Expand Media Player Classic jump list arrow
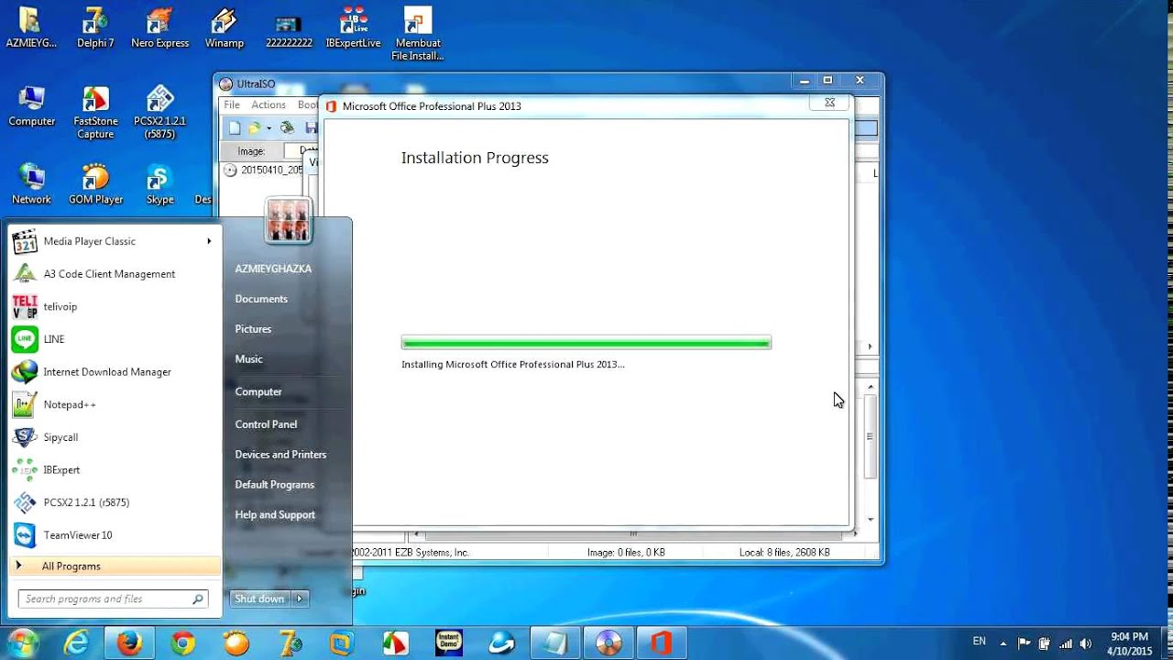The height and width of the screenshot is (660, 1173). [209, 241]
